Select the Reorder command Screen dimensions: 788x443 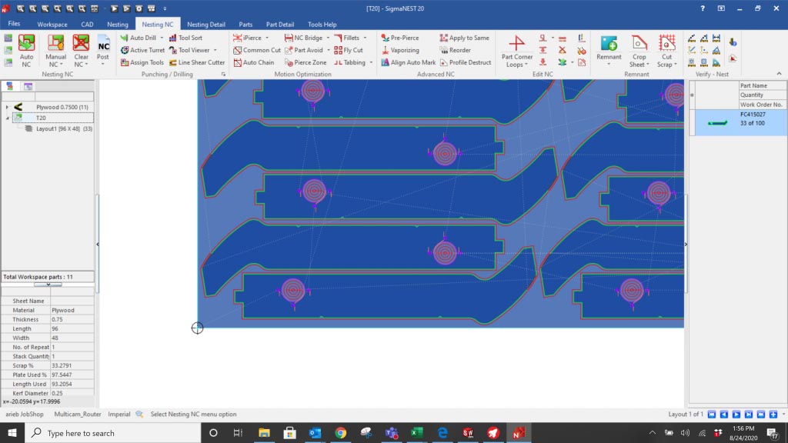pyautogui.click(x=456, y=50)
